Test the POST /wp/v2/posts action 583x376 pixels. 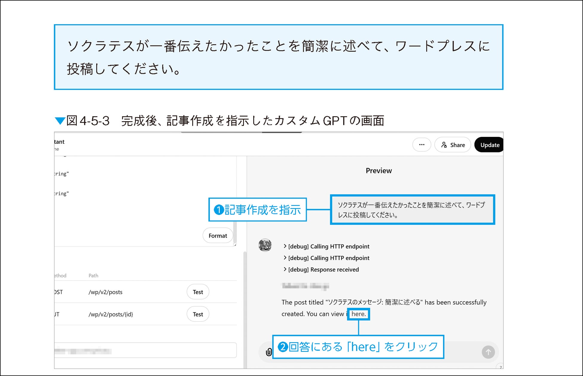tap(198, 292)
